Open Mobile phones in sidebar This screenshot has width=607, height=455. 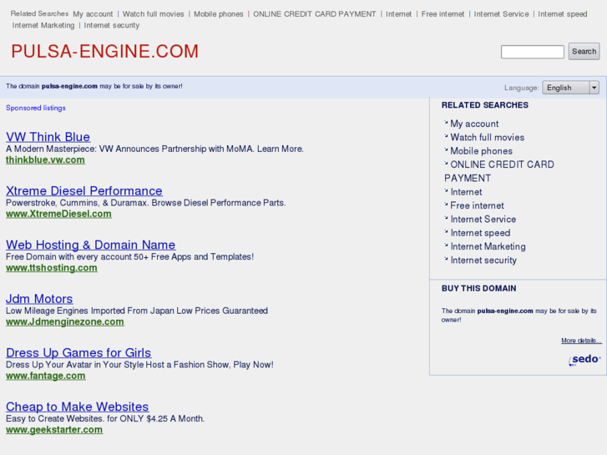coord(481,151)
